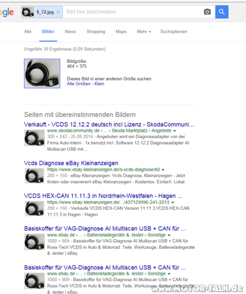Open 'VCDS HEX-CAN 11.11.3 in Nordrhein-Westfalen' result
Image resolution: width=246 pixels, height=294 pixels.
(x=103, y=196)
